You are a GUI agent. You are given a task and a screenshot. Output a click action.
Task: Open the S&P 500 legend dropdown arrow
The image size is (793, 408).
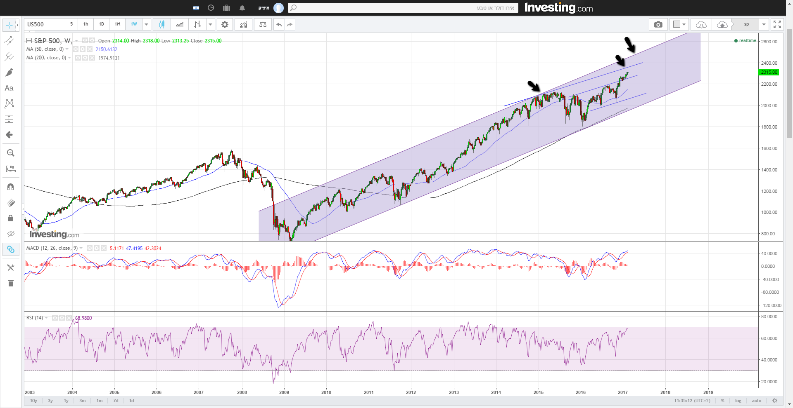(x=77, y=41)
